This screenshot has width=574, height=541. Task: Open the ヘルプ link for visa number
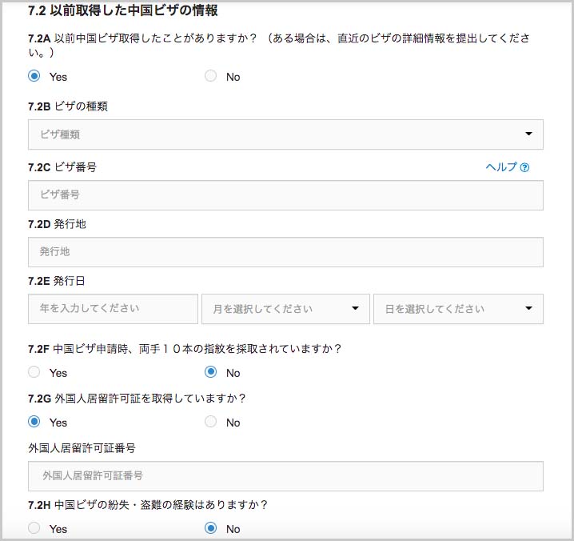pos(508,167)
